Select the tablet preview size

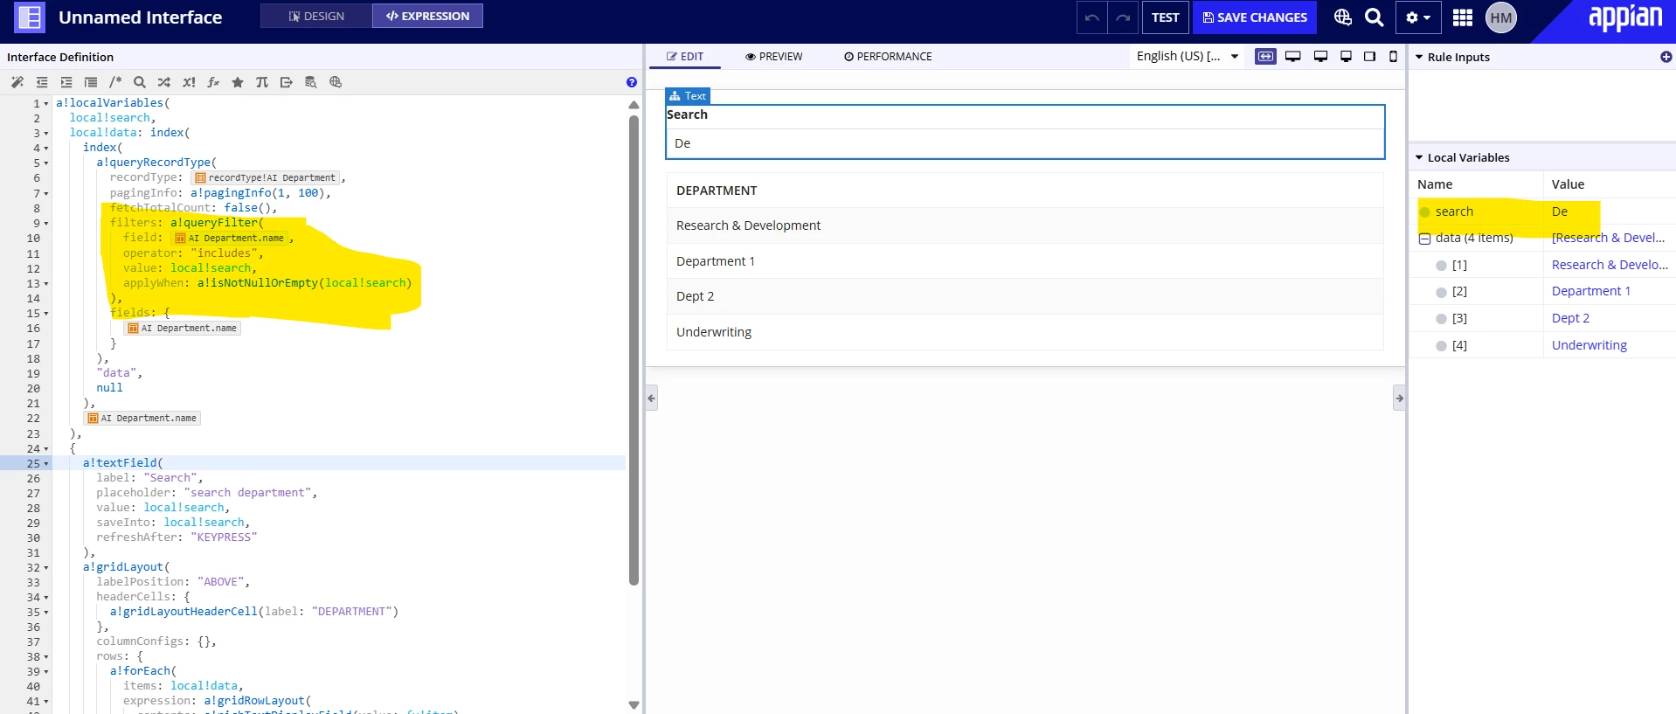tap(1369, 57)
